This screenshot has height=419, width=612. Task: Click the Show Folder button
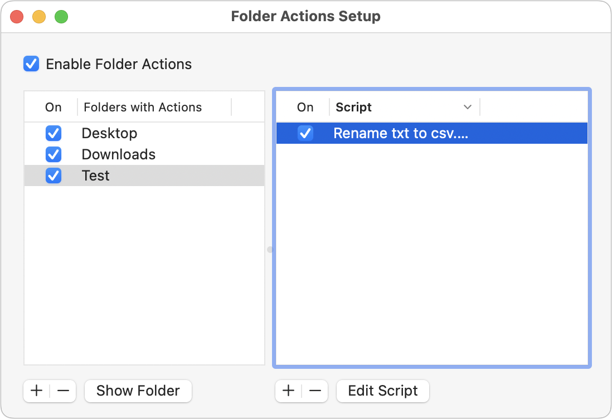click(x=138, y=391)
